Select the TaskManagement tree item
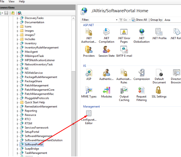The height and width of the screenshot is (157, 181). pos(36,153)
